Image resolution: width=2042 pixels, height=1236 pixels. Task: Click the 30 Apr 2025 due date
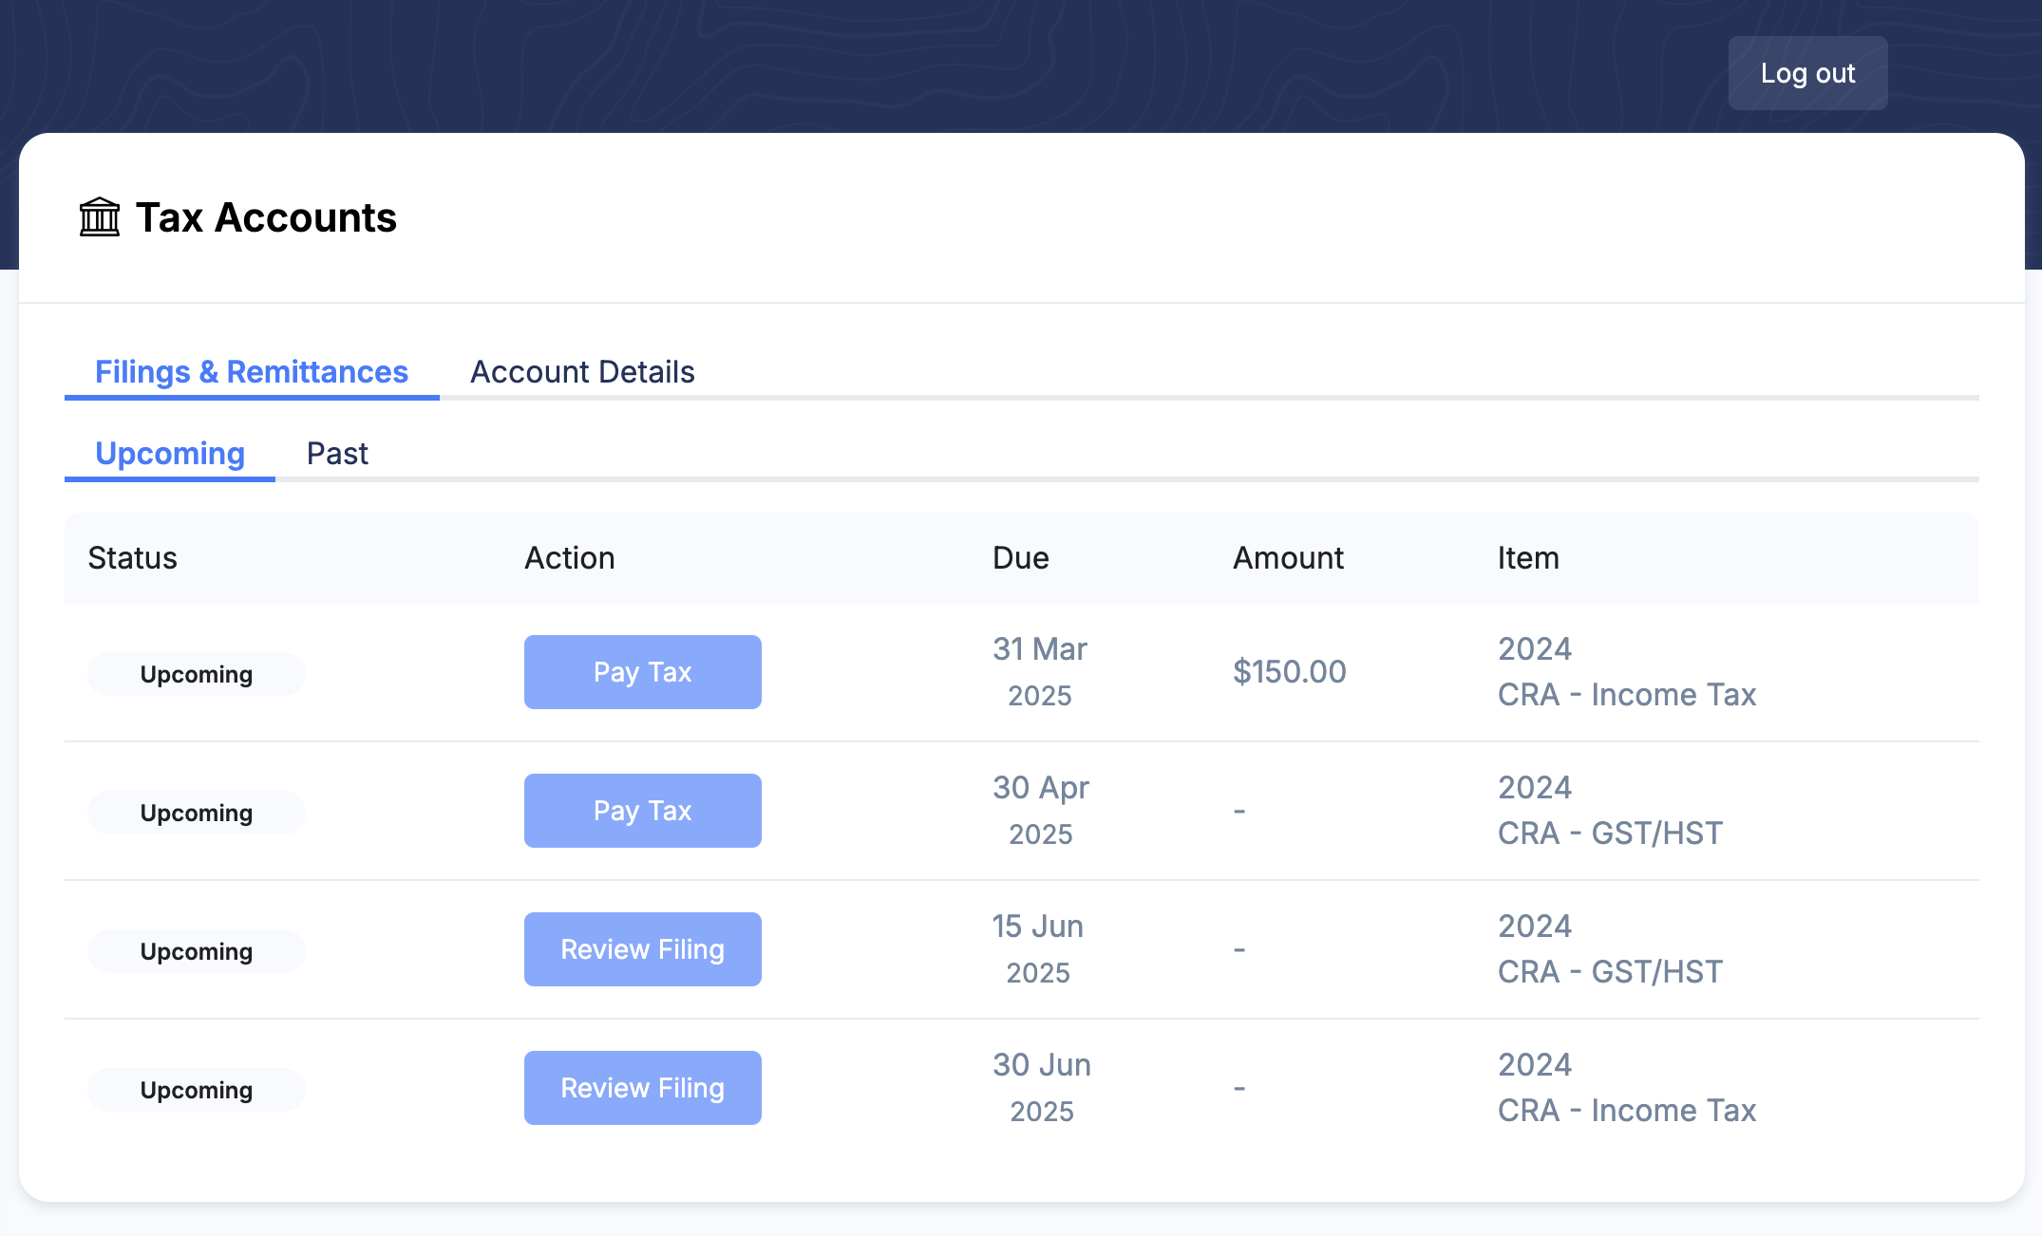(x=1041, y=811)
